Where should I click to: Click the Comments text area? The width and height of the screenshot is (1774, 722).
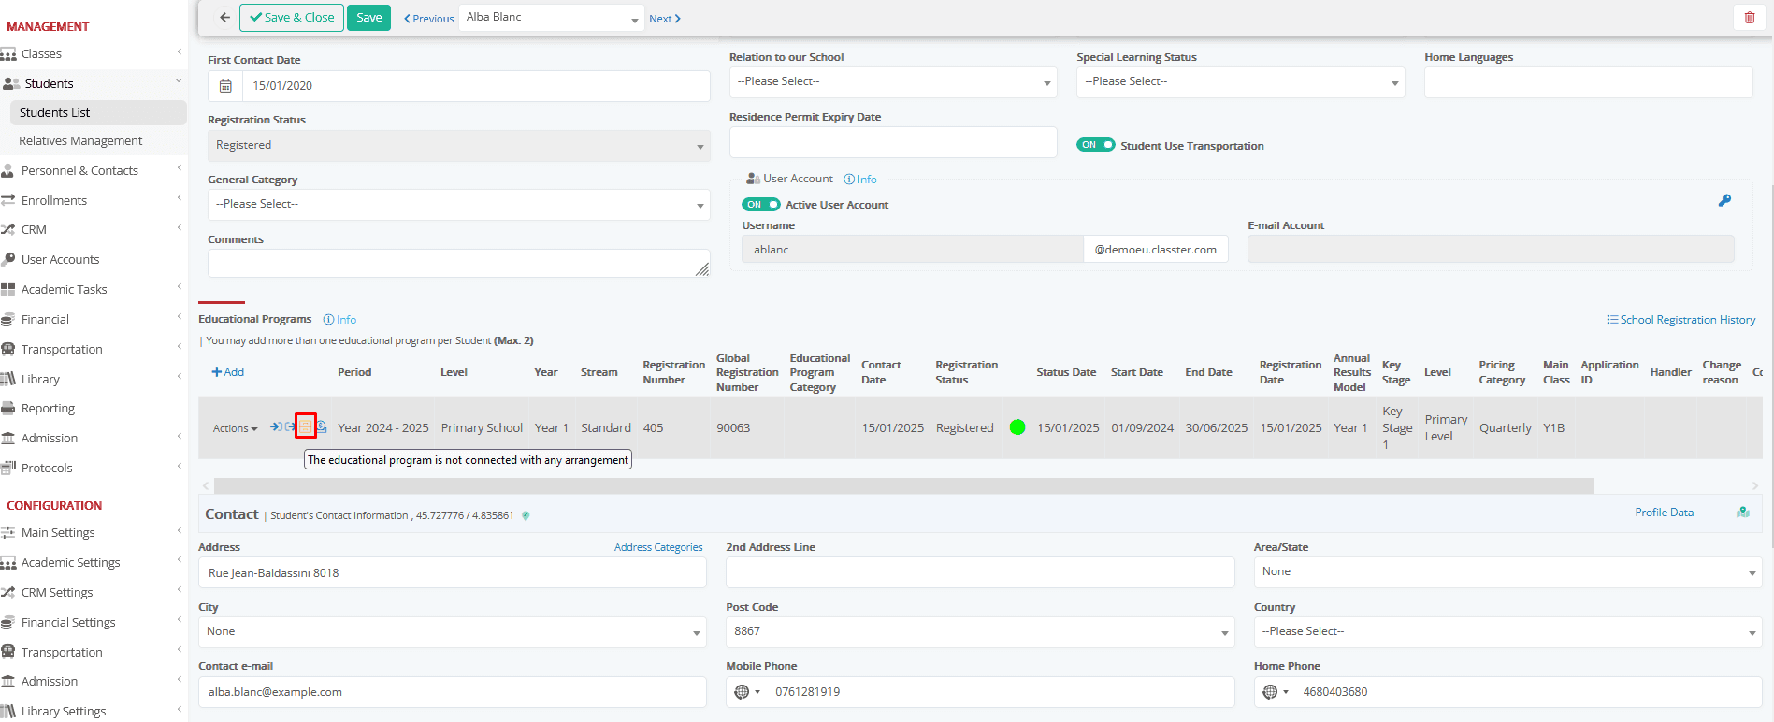(458, 264)
